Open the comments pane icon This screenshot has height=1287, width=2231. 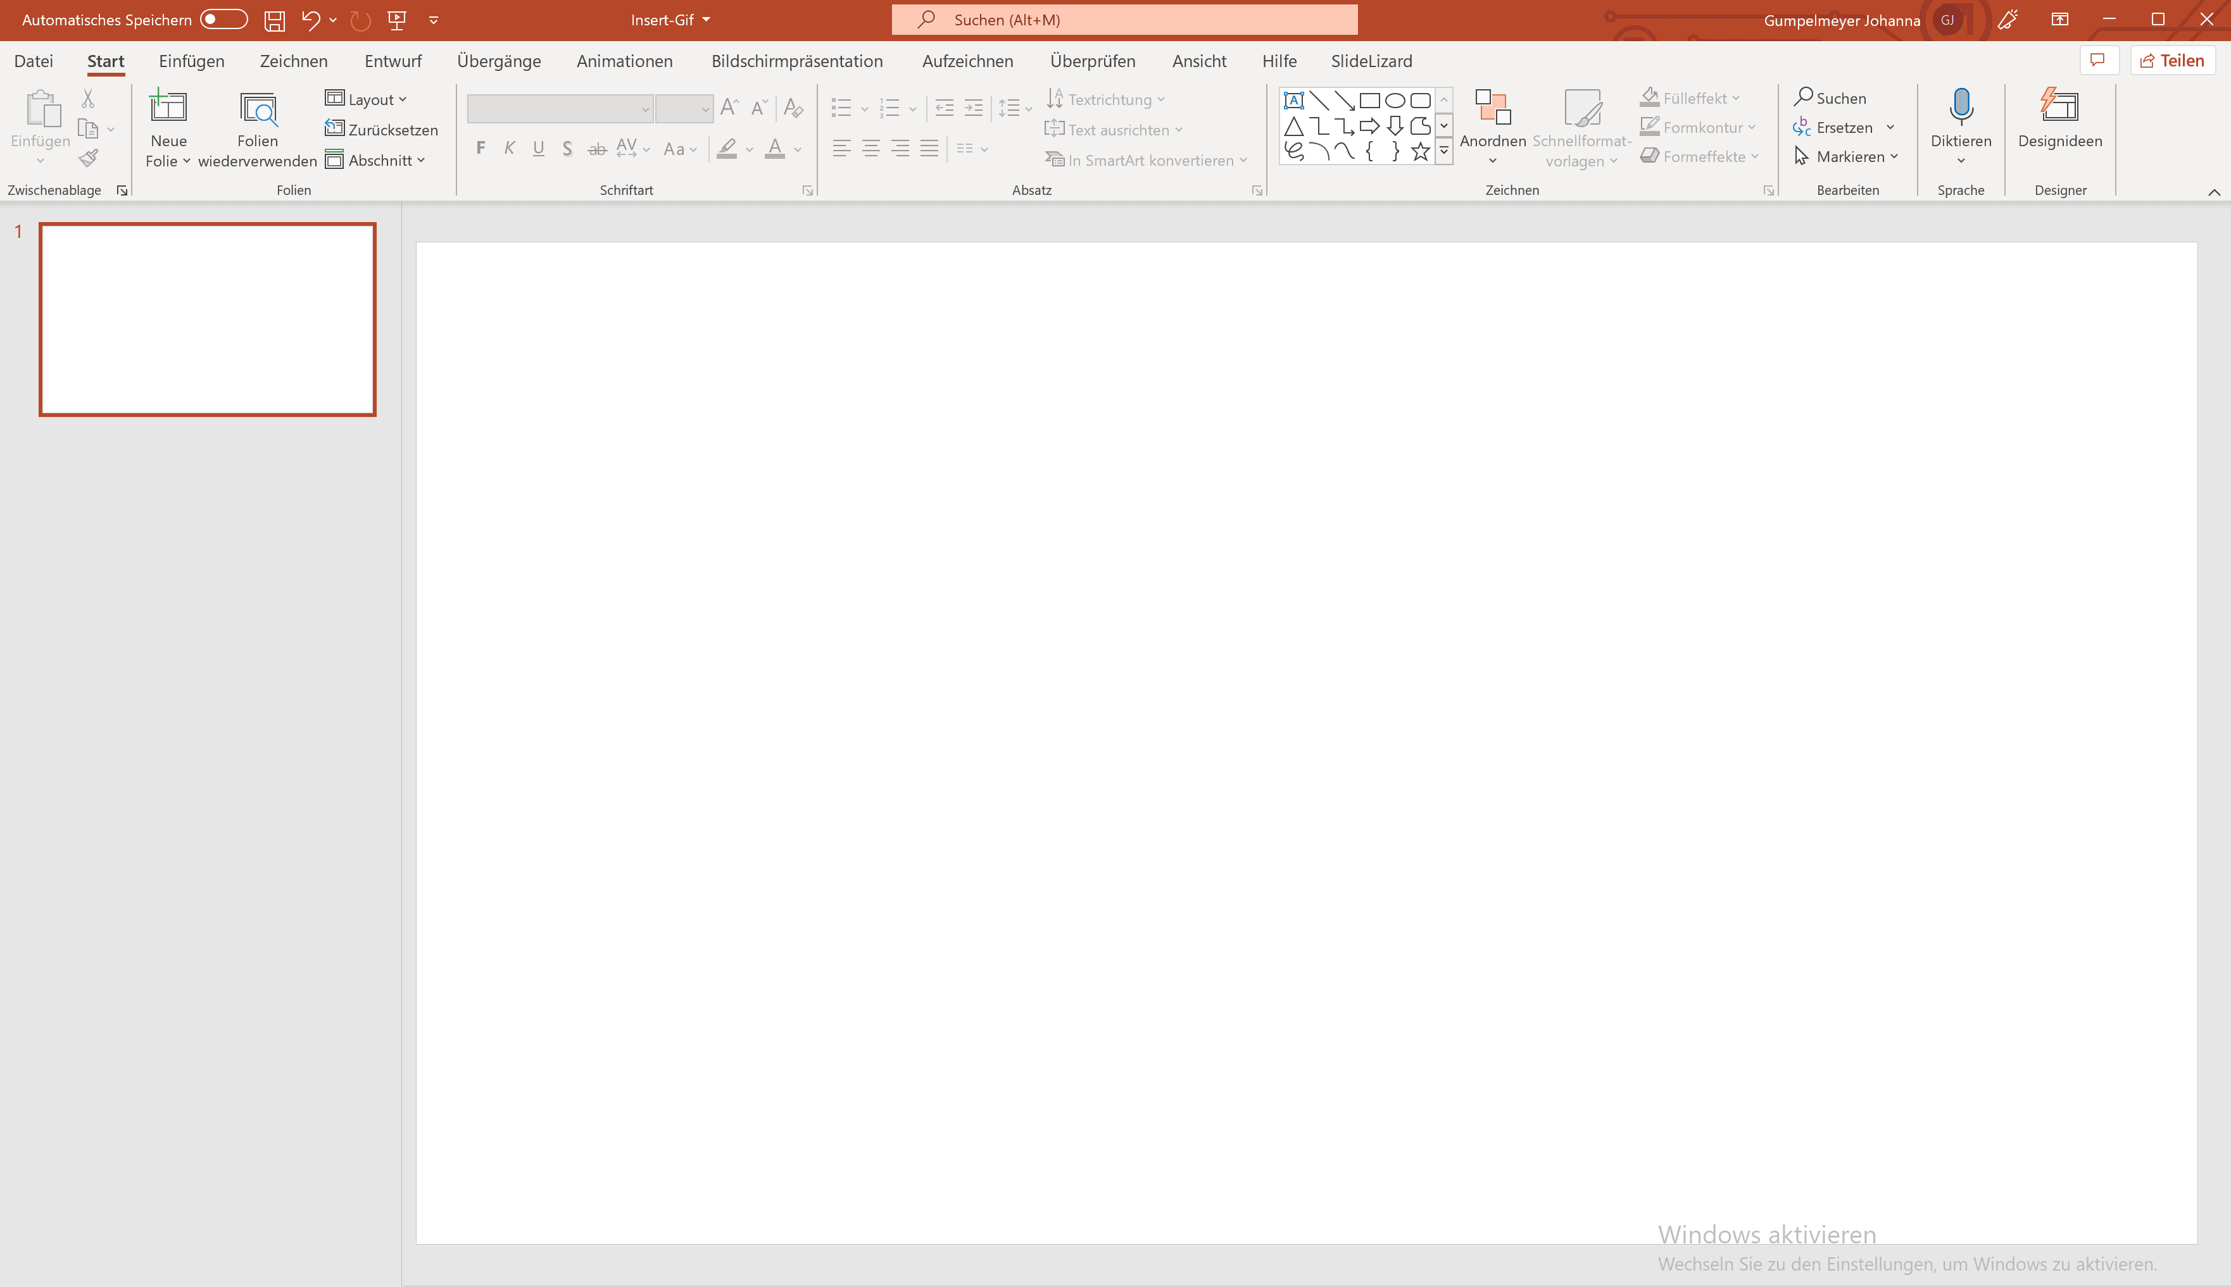(x=2097, y=60)
